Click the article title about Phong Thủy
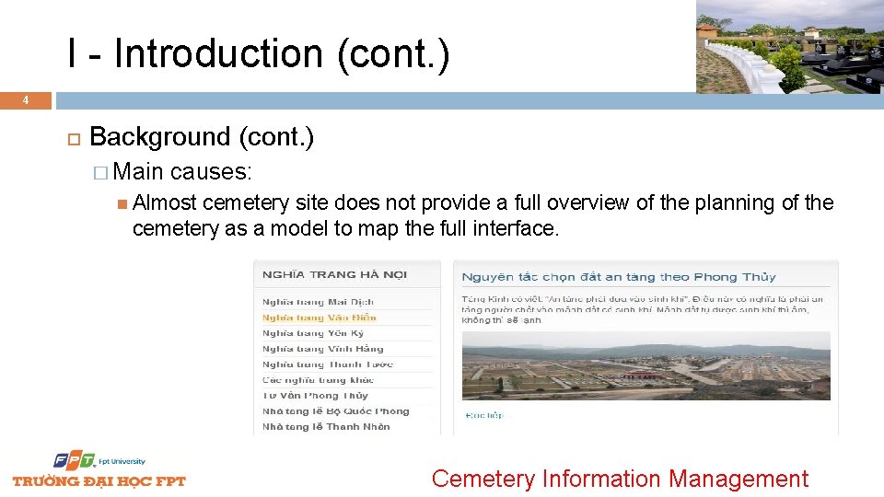The image size is (884, 497). point(619,277)
